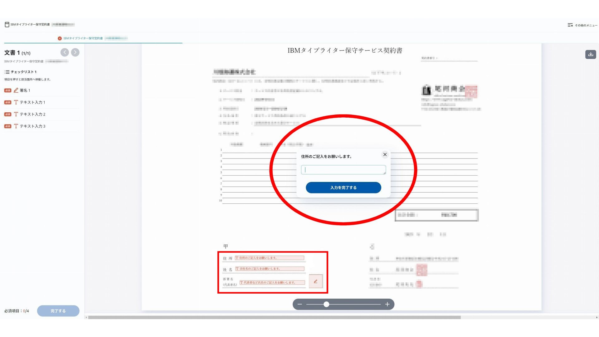Click zoom in plus icon
The width and height of the screenshot is (599, 337).
[387, 304]
